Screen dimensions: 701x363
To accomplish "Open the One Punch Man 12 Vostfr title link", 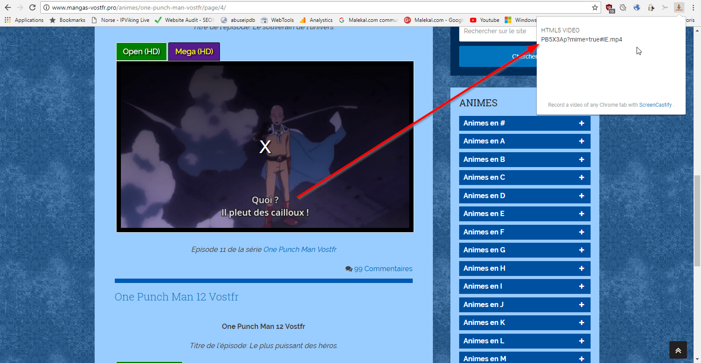I will 177,297.
